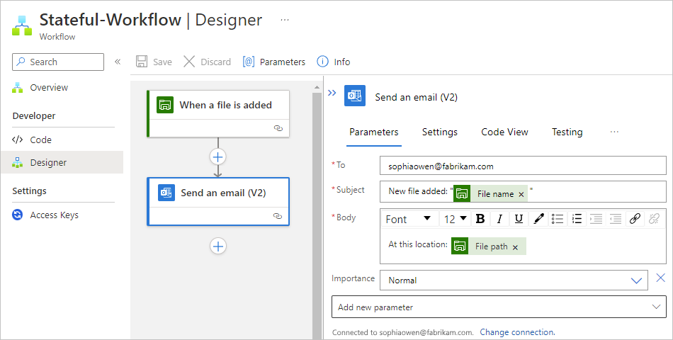Click the plus icon between the two steps

click(x=218, y=157)
